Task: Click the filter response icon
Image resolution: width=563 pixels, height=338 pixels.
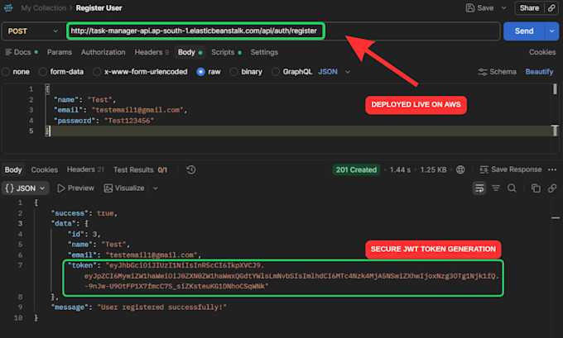Action: pos(496,188)
